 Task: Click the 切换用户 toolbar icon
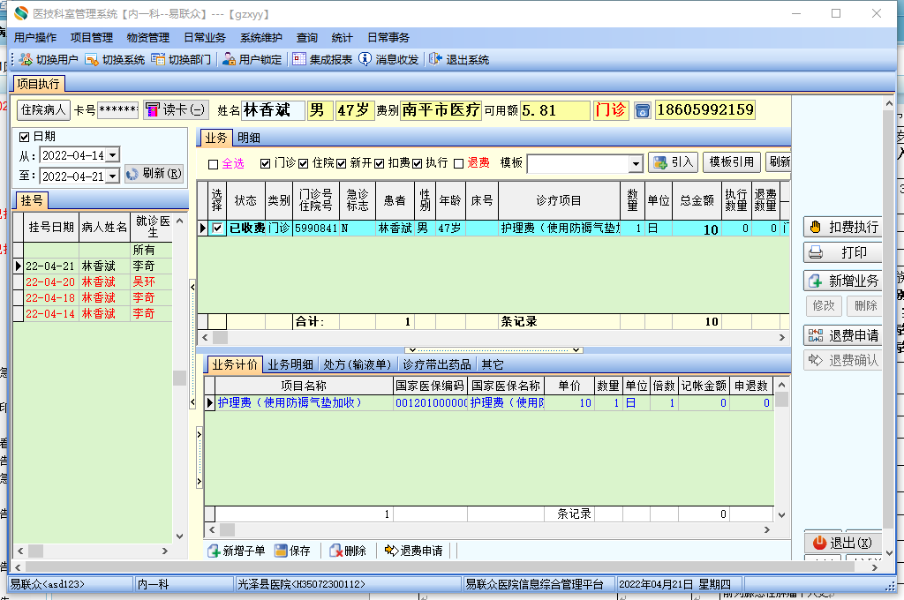[x=26, y=59]
